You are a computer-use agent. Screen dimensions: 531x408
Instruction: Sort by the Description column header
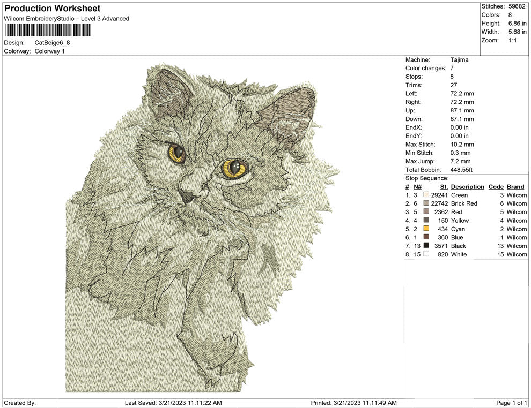click(467, 186)
